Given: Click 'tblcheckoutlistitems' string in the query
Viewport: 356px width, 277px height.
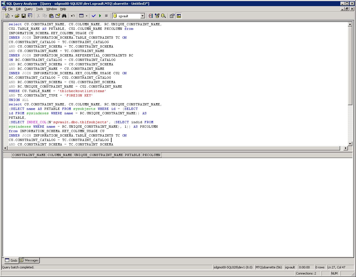Looking at the screenshot, I should pyautogui.click(x=82, y=91).
